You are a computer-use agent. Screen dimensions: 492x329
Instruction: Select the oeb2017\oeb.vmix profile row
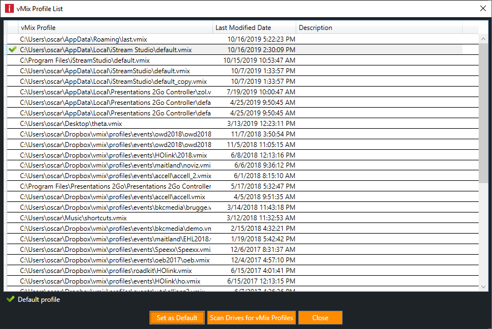click(243, 260)
